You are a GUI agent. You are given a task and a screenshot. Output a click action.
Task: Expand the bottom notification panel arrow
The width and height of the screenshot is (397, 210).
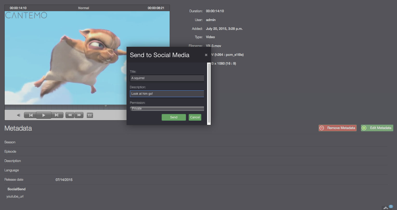click(x=386, y=208)
